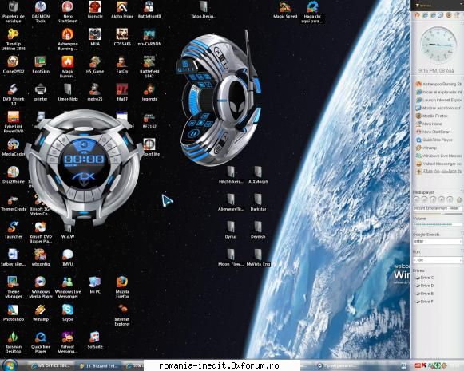The height and width of the screenshot is (371, 464).
Task: Open the Internet Explorer desktop icon
Action: (122, 315)
